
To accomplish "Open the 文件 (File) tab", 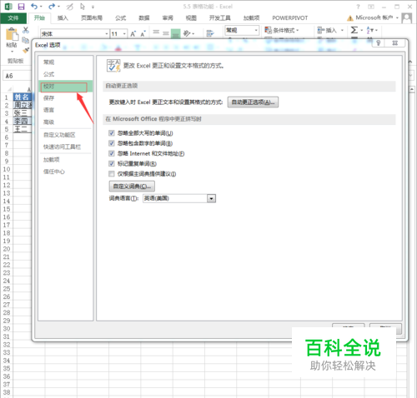I will point(13,18).
